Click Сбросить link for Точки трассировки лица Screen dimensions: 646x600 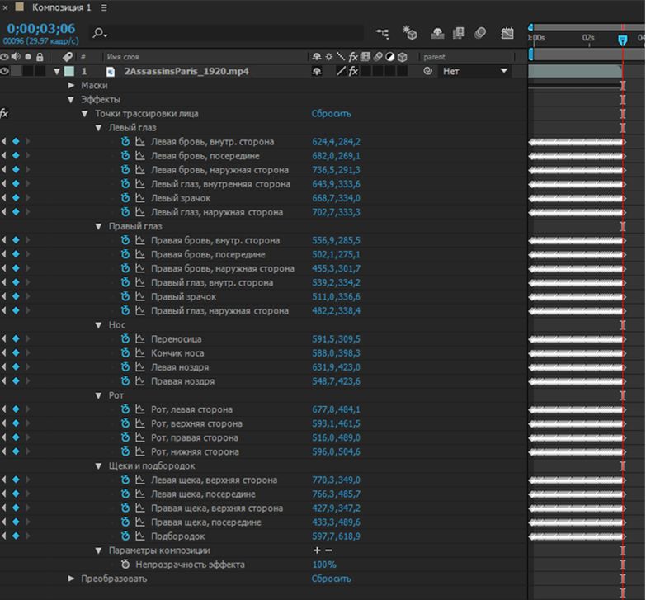tap(331, 114)
